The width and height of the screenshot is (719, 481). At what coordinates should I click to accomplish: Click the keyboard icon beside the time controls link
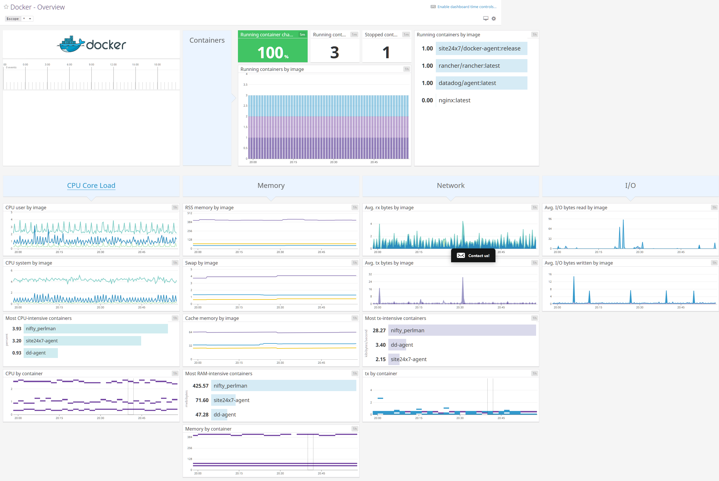coord(433,6)
